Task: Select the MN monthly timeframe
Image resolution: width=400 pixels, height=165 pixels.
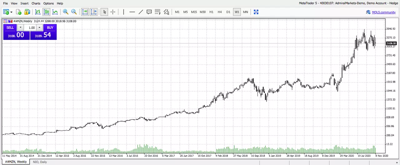Action: [x=245, y=12]
